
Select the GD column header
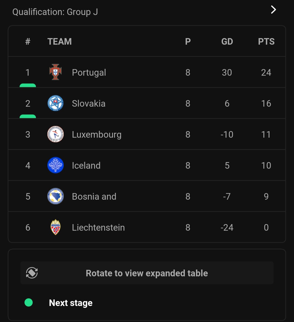coord(227,42)
